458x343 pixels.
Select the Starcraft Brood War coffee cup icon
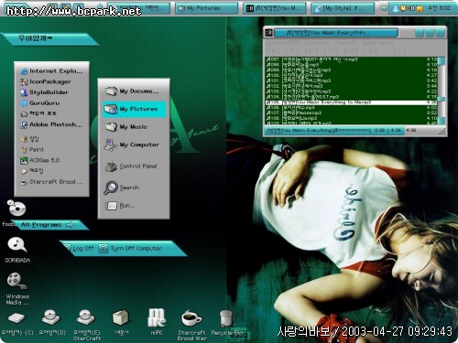tap(191, 326)
